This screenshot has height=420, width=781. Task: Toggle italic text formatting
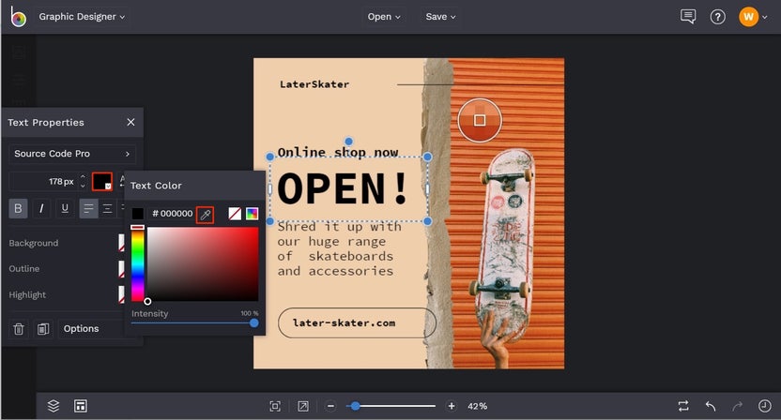41,208
